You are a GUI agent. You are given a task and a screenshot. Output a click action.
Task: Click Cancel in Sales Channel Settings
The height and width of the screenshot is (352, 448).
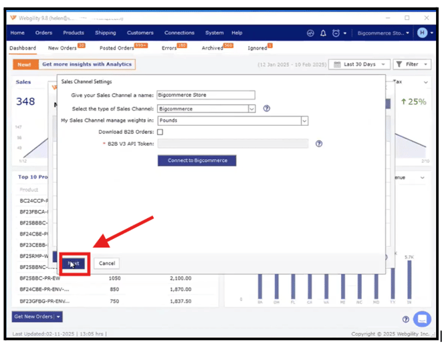(x=107, y=263)
